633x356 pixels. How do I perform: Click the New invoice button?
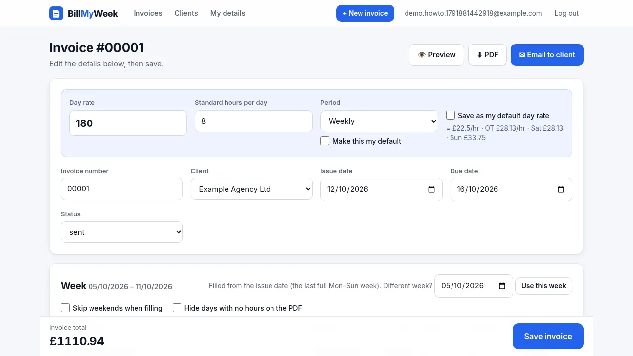click(365, 13)
